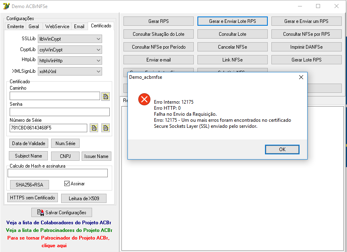This screenshot has height=252, width=347.
Task: Click the "Erro Interno: 12175" text
Action: (174, 102)
